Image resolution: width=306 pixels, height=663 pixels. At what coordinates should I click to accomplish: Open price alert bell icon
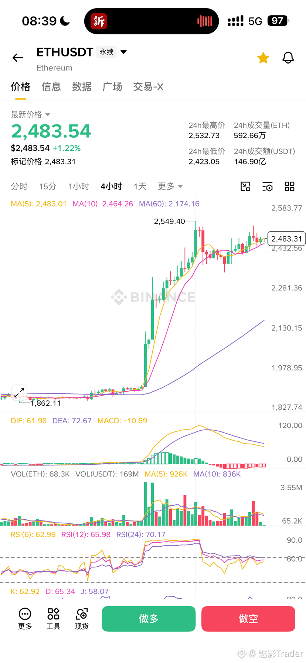pos(288,58)
